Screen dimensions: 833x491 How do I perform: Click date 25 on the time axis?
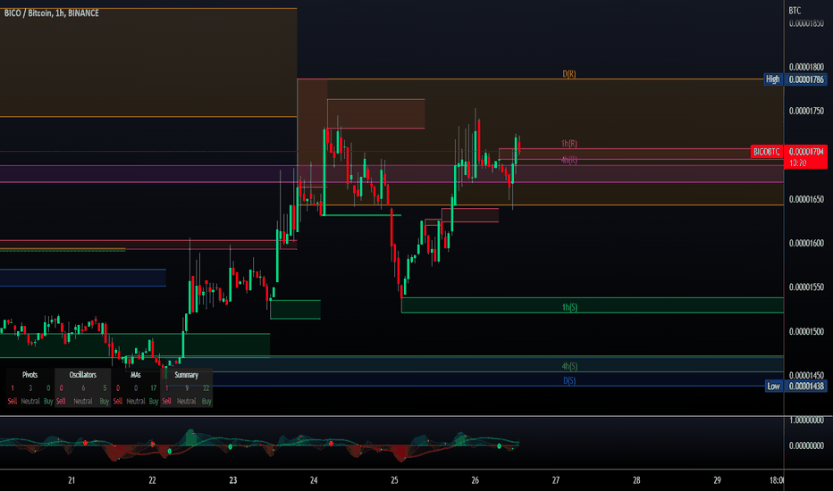(x=394, y=480)
